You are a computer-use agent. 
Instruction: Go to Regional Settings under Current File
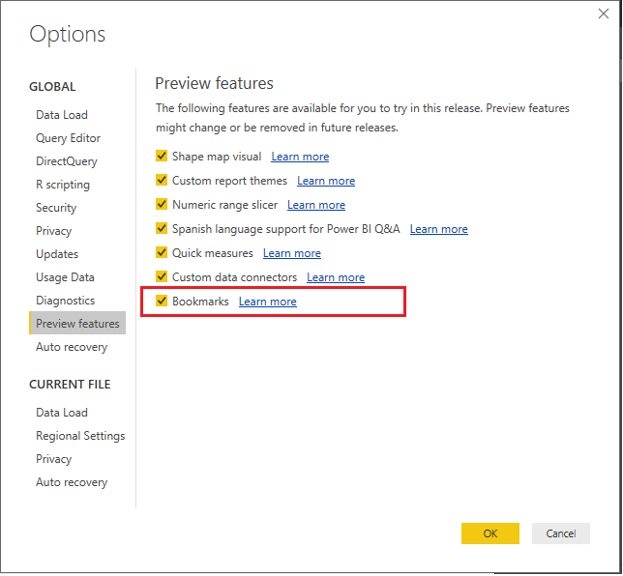pos(80,436)
